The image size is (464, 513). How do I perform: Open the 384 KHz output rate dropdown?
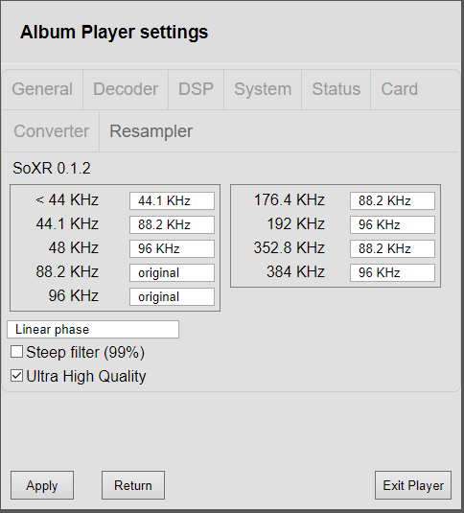[392, 272]
